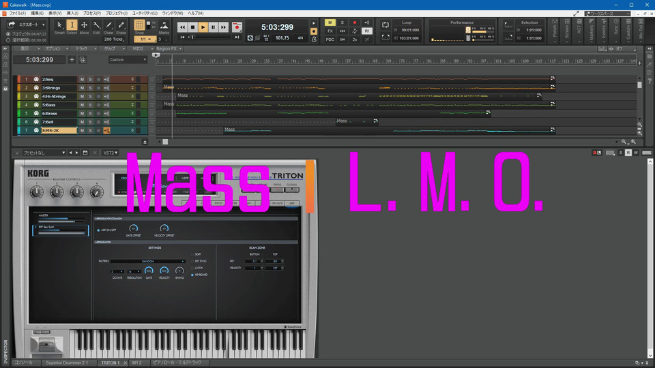
Task: Open the Export dropdown
Action: [x=44, y=25]
